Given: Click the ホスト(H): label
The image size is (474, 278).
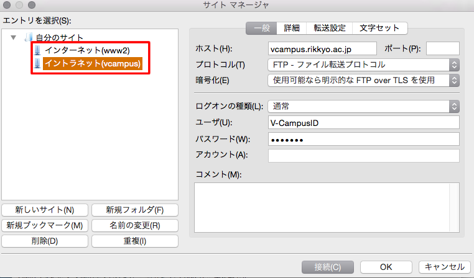Looking at the screenshot, I should 214,48.
